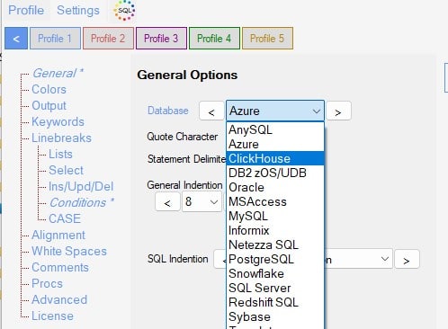Select the Linebreaks tree node

[61, 138]
